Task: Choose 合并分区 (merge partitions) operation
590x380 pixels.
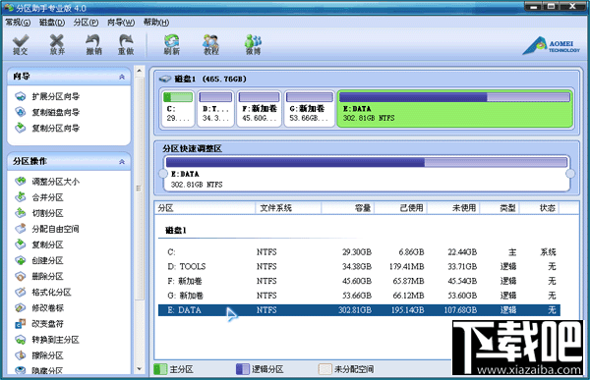Action: point(39,197)
